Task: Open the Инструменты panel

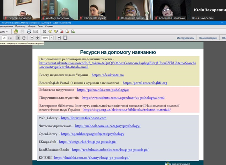Action: coord(185,38)
